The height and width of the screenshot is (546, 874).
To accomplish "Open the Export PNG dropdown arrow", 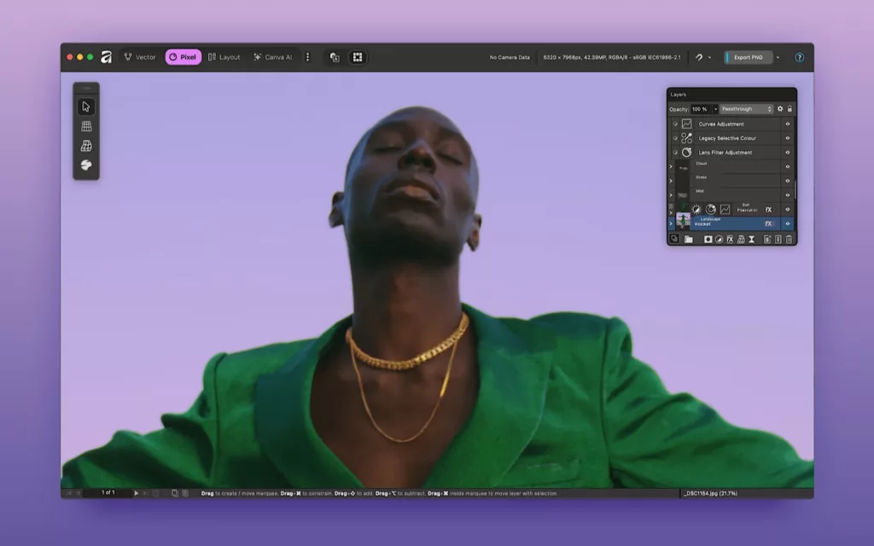I will coord(778,57).
